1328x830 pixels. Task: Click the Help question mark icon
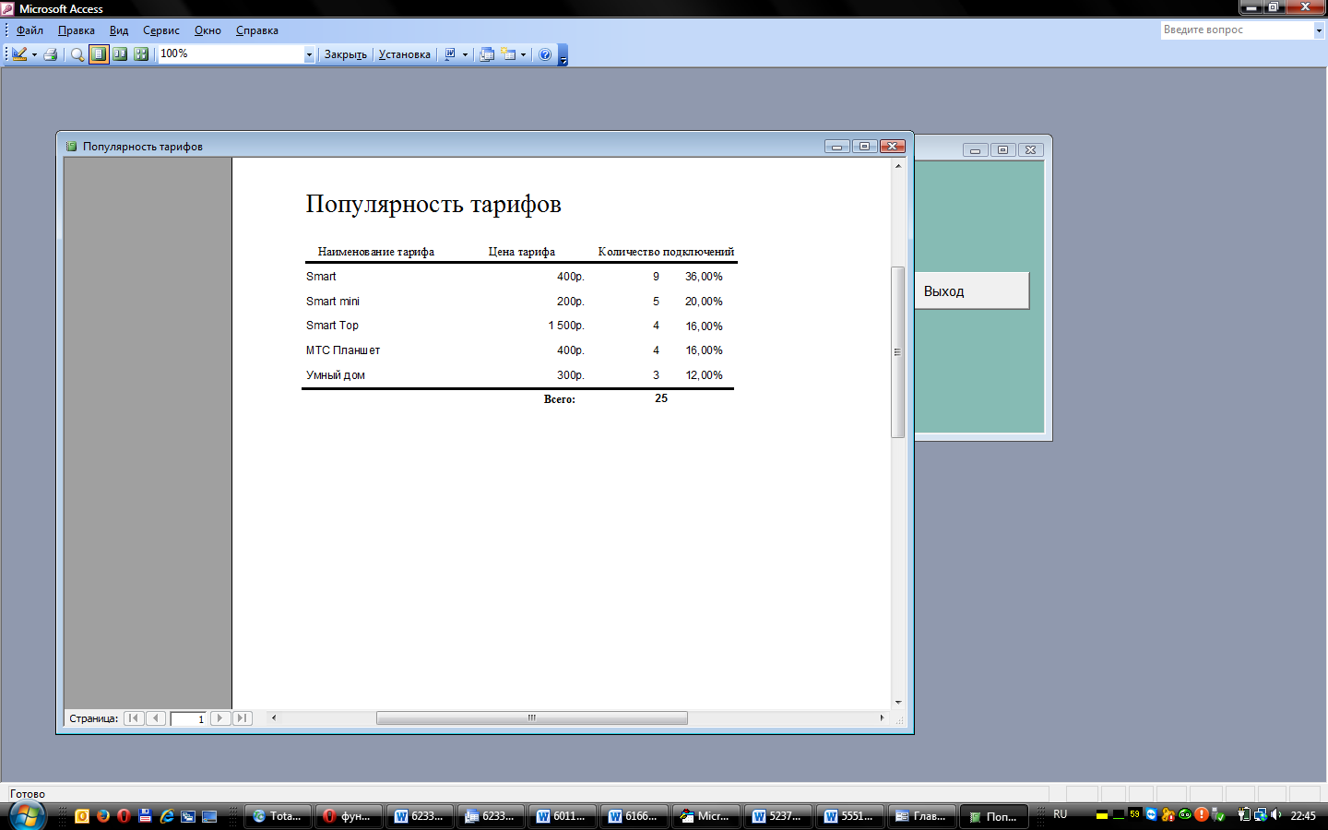click(545, 54)
